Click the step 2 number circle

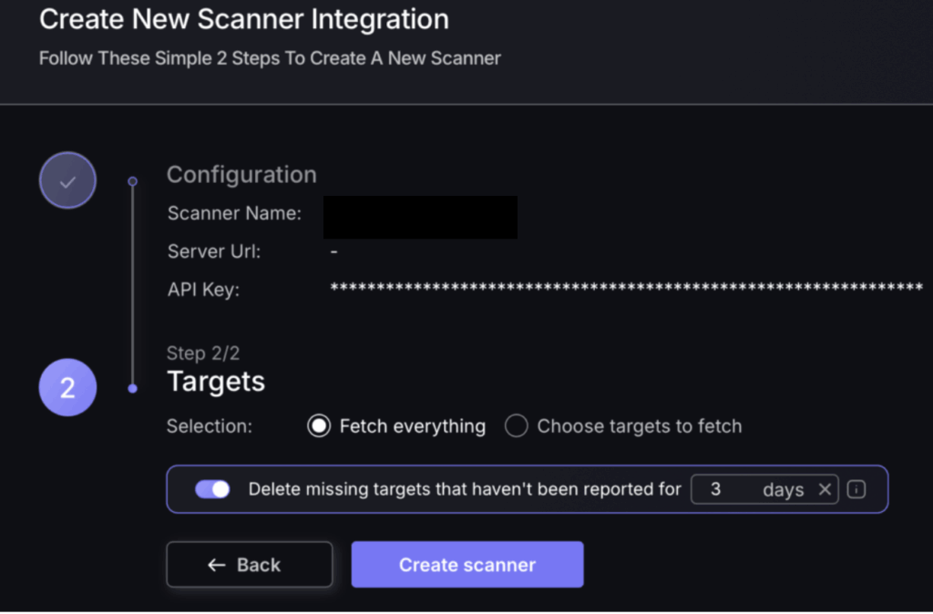67,388
